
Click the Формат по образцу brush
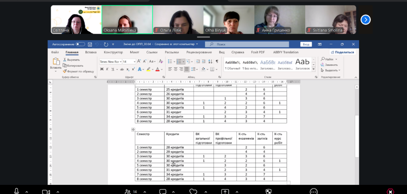[78, 71]
